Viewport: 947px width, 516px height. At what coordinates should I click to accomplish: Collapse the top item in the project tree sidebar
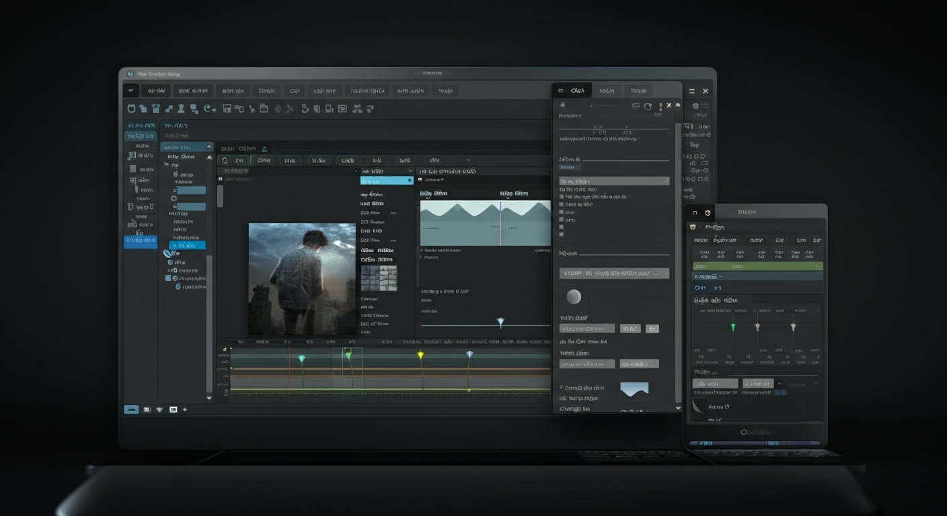click(209, 147)
